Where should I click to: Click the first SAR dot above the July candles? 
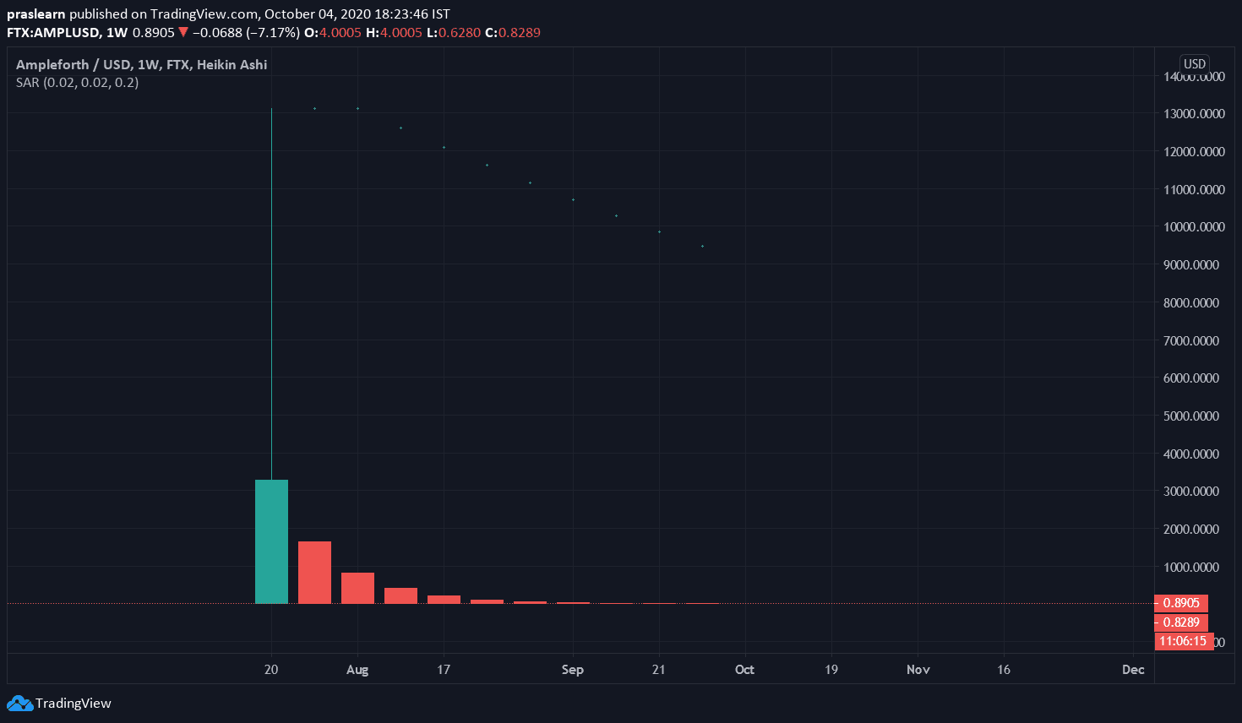point(314,108)
